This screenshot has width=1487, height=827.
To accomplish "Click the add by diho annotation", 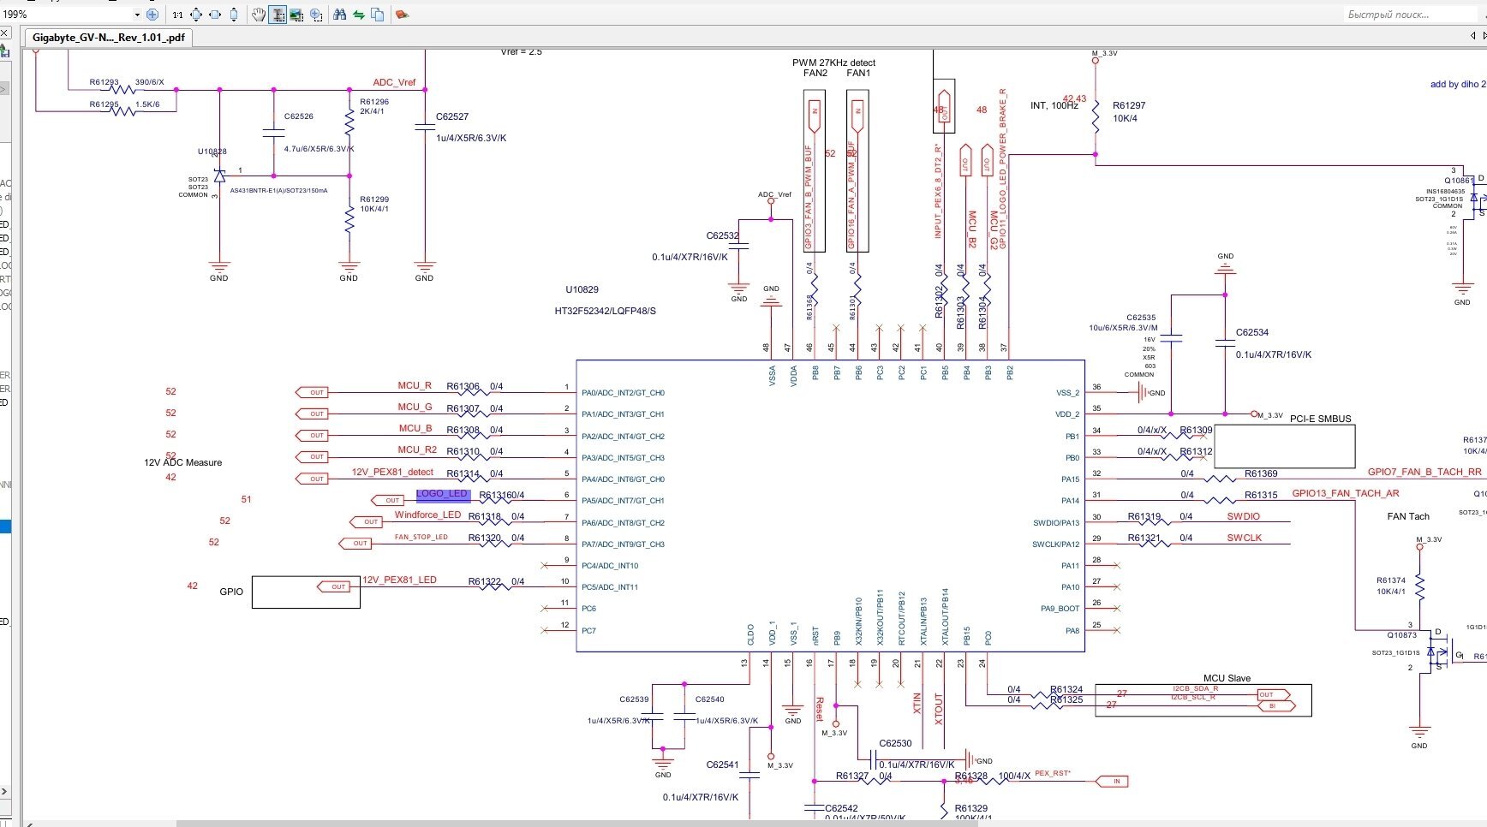I will 1458,84.
